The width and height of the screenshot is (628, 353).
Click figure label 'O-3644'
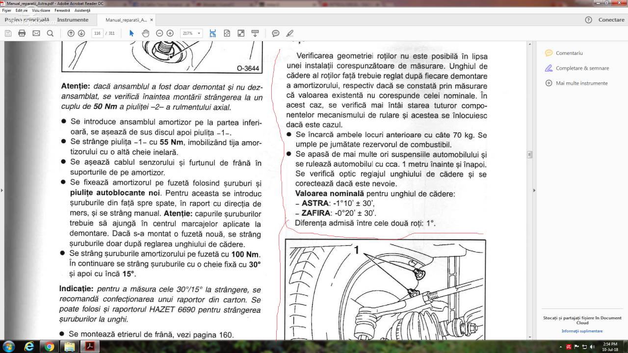pyautogui.click(x=247, y=69)
